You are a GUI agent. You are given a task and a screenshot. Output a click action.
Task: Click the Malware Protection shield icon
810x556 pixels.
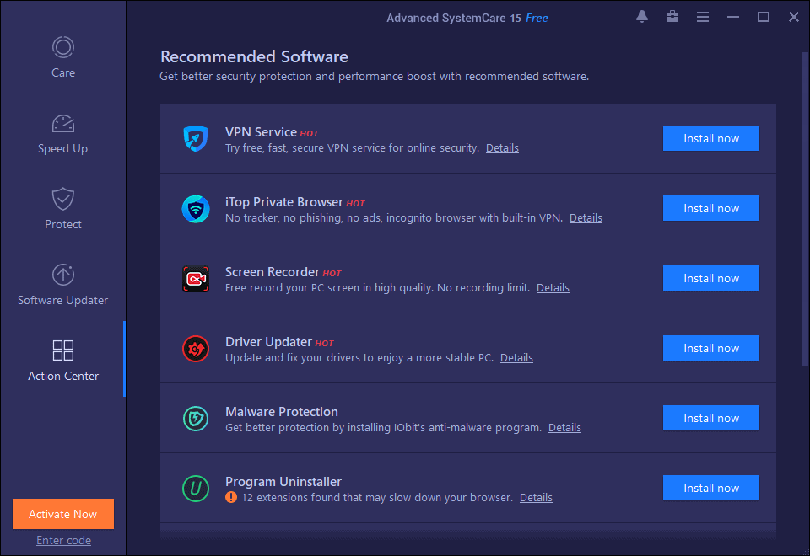[x=196, y=419]
